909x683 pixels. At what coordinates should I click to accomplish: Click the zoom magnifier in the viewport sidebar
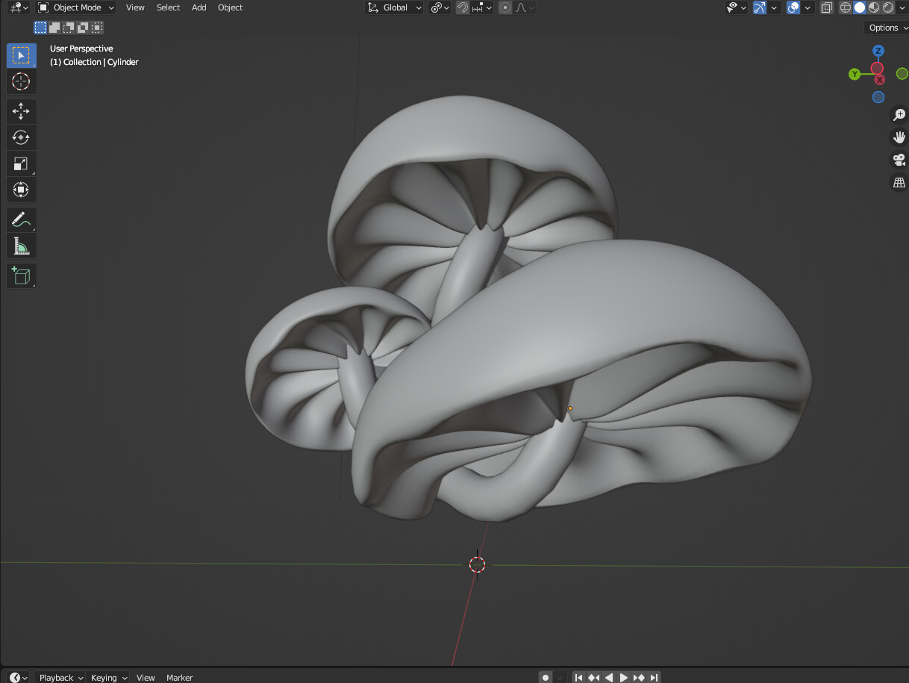point(899,114)
